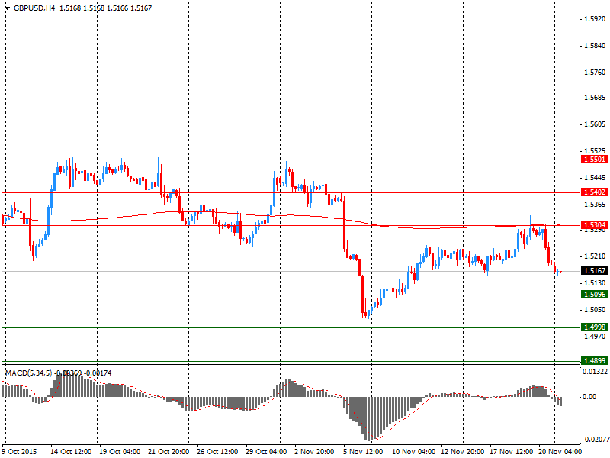Click the MACD(5,34,5) indicator label
This screenshot has width=610, height=458.
[28, 373]
